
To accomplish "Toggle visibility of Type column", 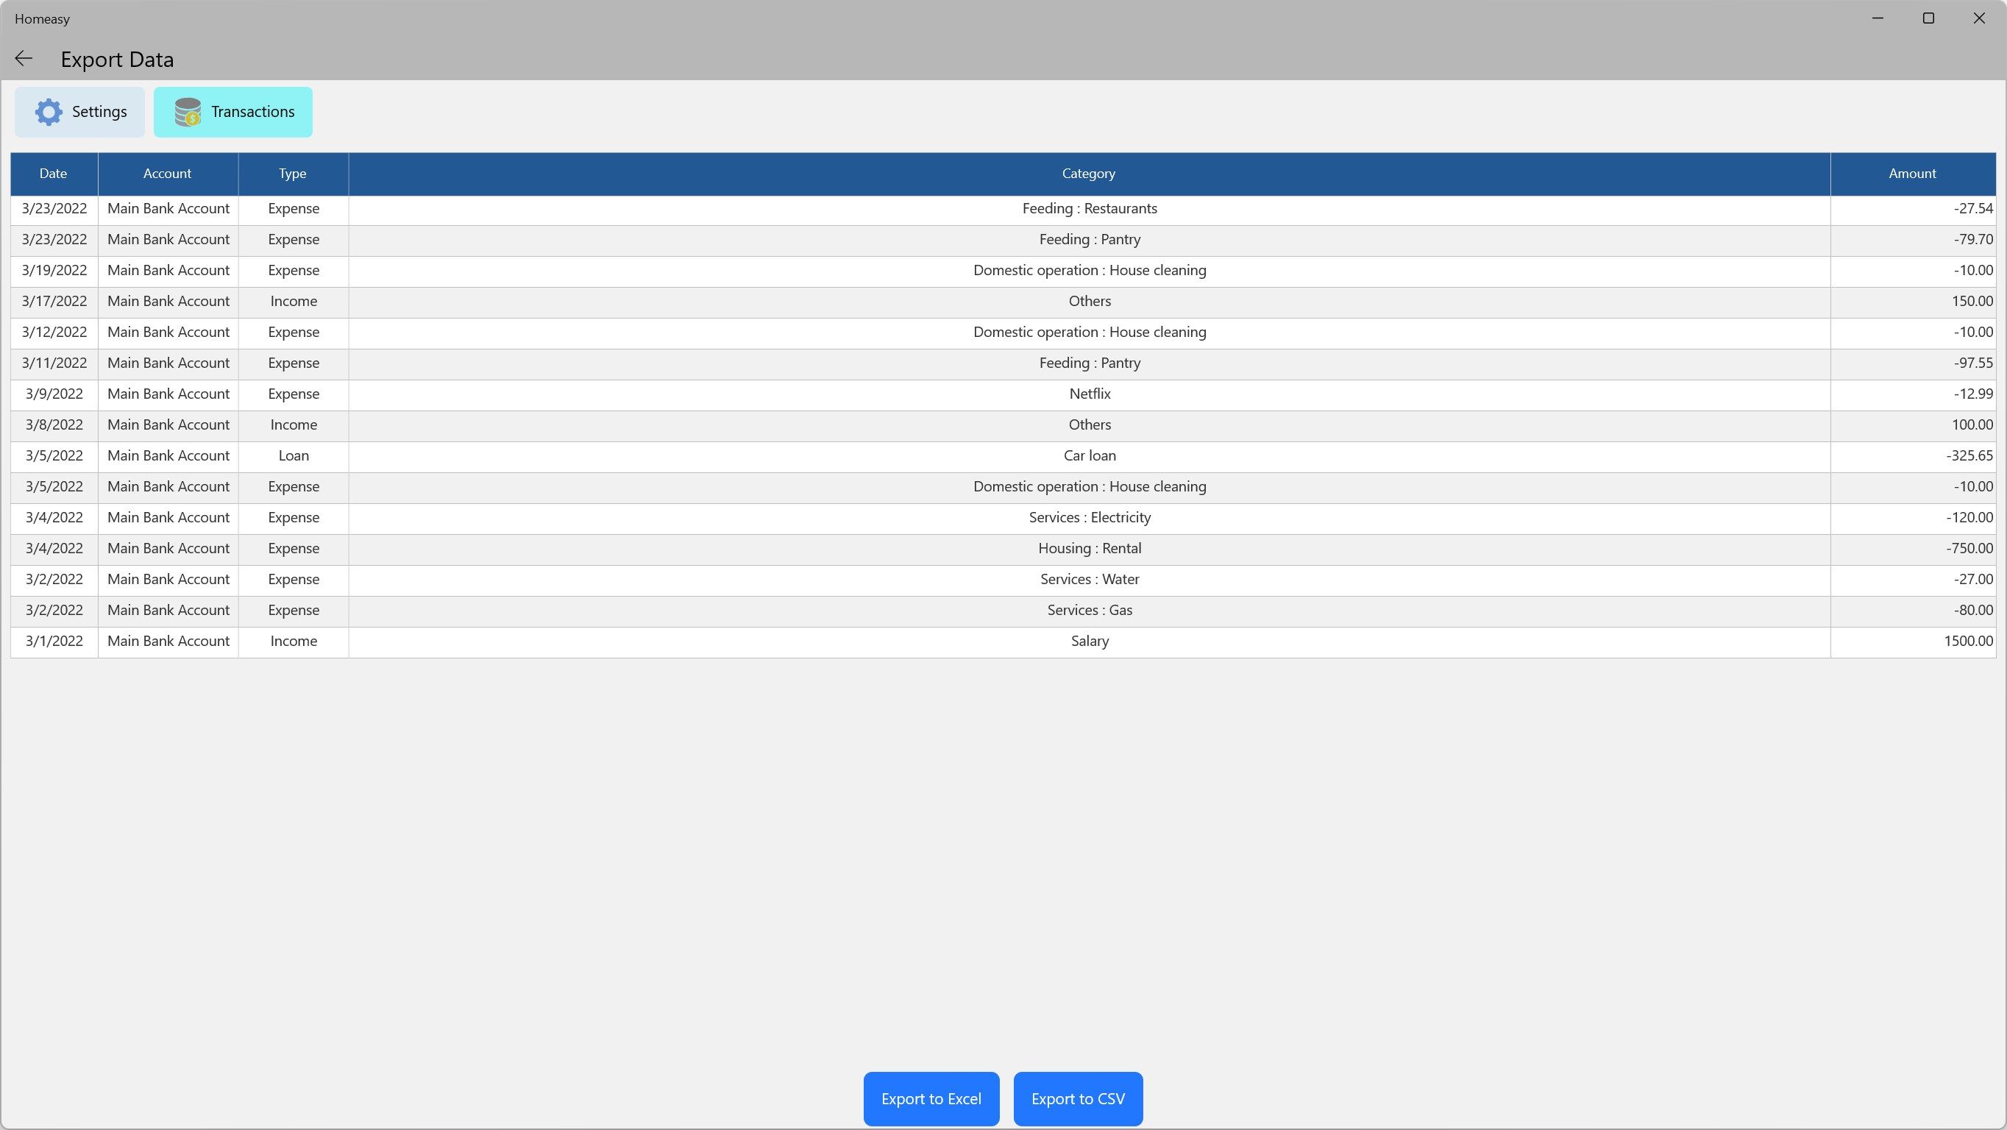I will click(292, 174).
